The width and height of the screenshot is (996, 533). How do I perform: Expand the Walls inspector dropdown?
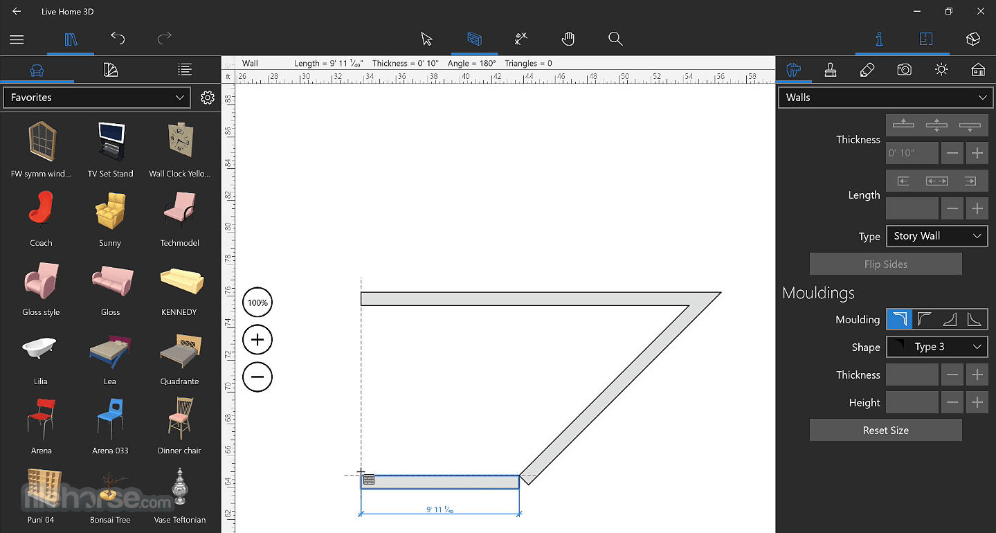(885, 98)
